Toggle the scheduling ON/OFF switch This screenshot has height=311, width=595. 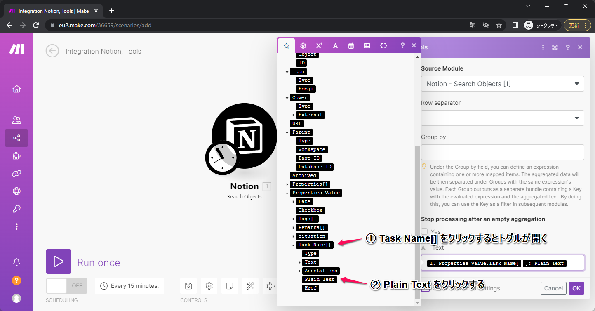click(67, 285)
